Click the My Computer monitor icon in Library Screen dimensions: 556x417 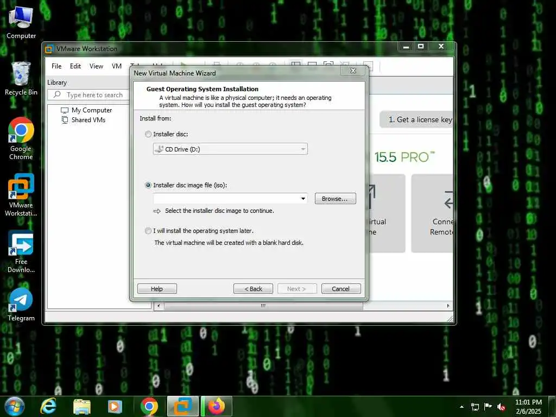pyautogui.click(x=65, y=110)
